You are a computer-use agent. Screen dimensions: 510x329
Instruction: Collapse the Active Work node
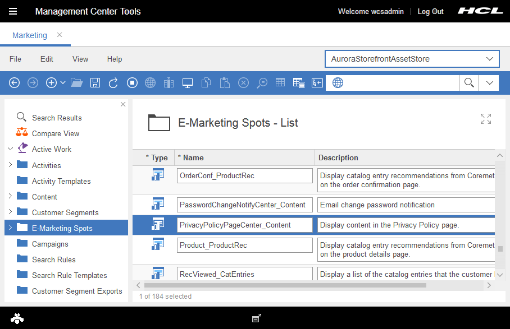click(x=10, y=149)
